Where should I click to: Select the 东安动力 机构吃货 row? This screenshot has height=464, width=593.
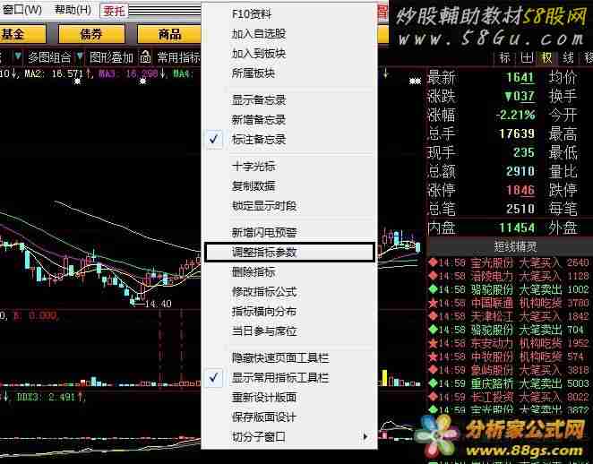tap(509, 343)
